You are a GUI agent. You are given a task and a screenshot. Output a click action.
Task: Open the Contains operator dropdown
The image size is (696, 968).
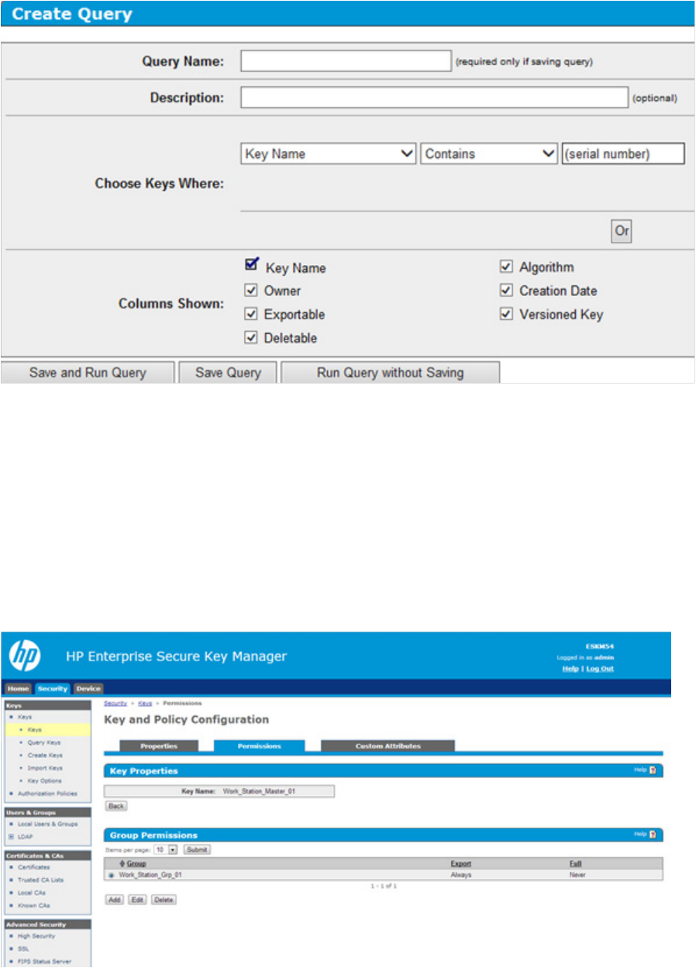click(x=489, y=153)
